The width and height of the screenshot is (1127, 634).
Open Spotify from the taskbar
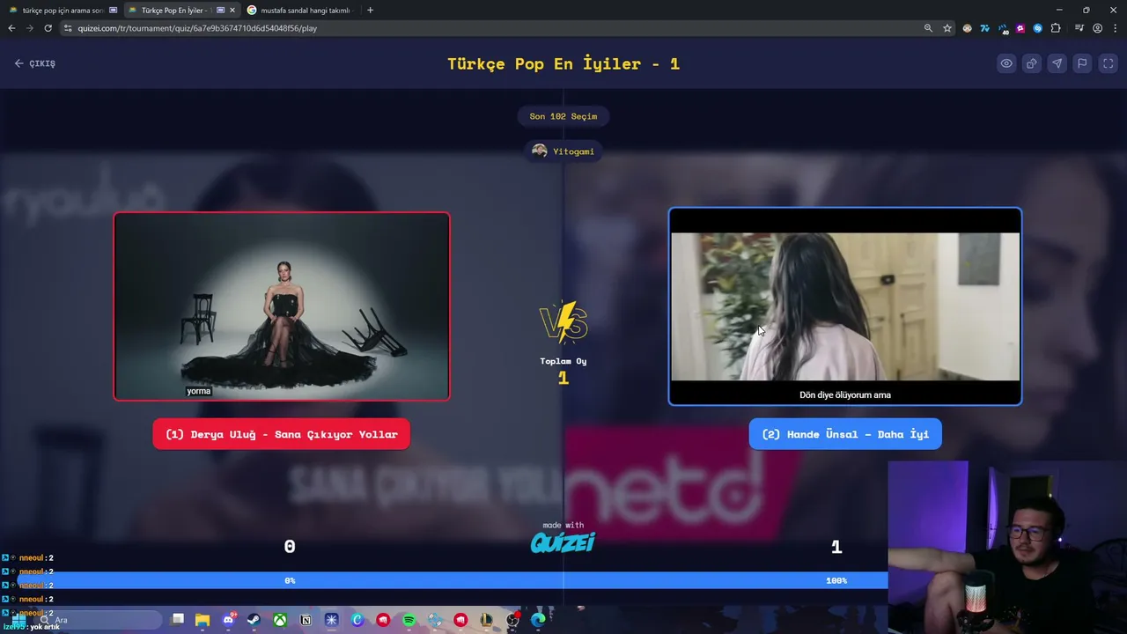pos(409,620)
